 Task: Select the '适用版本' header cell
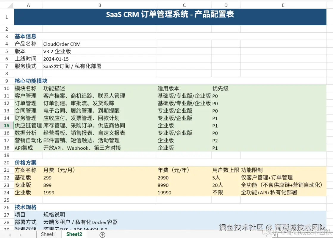click(184, 88)
